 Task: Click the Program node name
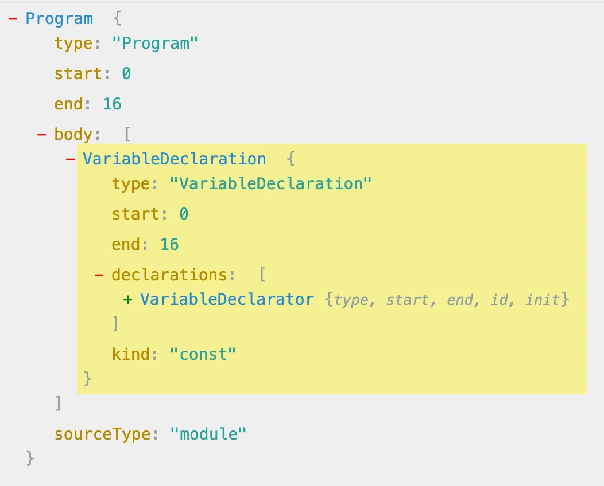point(59,18)
